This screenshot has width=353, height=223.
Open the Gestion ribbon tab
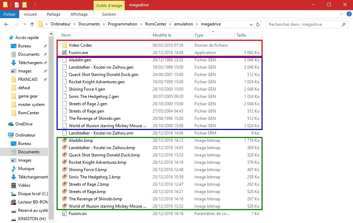click(109, 14)
